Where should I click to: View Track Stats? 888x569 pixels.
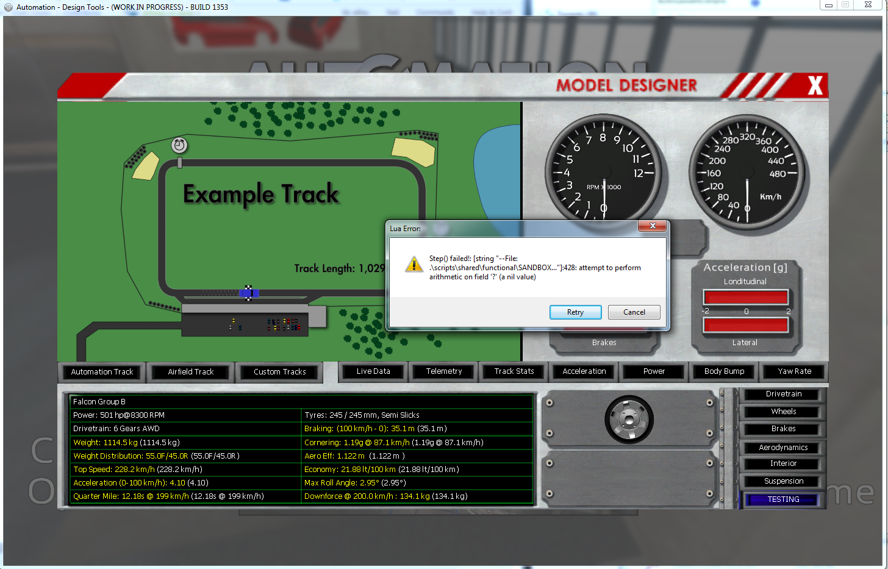click(514, 371)
